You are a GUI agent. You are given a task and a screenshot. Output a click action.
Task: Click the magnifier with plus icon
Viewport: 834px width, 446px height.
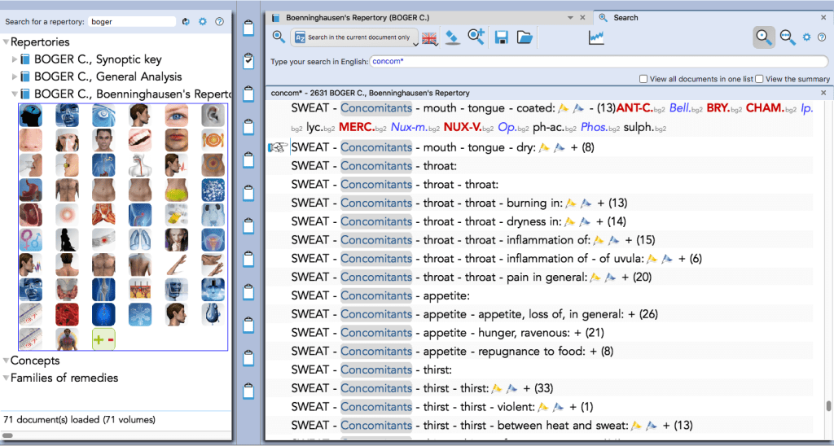click(x=476, y=37)
